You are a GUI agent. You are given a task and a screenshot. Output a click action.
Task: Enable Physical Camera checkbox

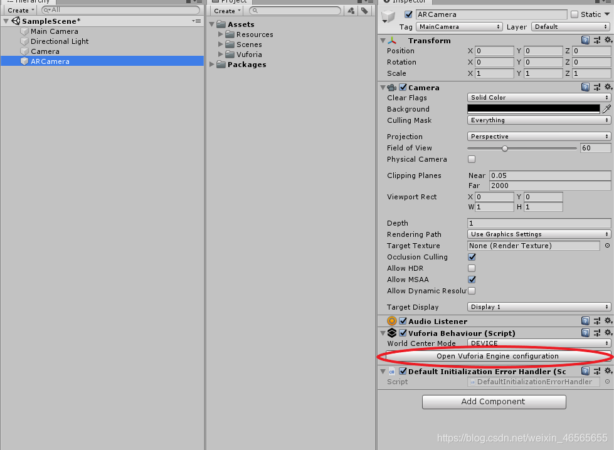pyautogui.click(x=472, y=159)
